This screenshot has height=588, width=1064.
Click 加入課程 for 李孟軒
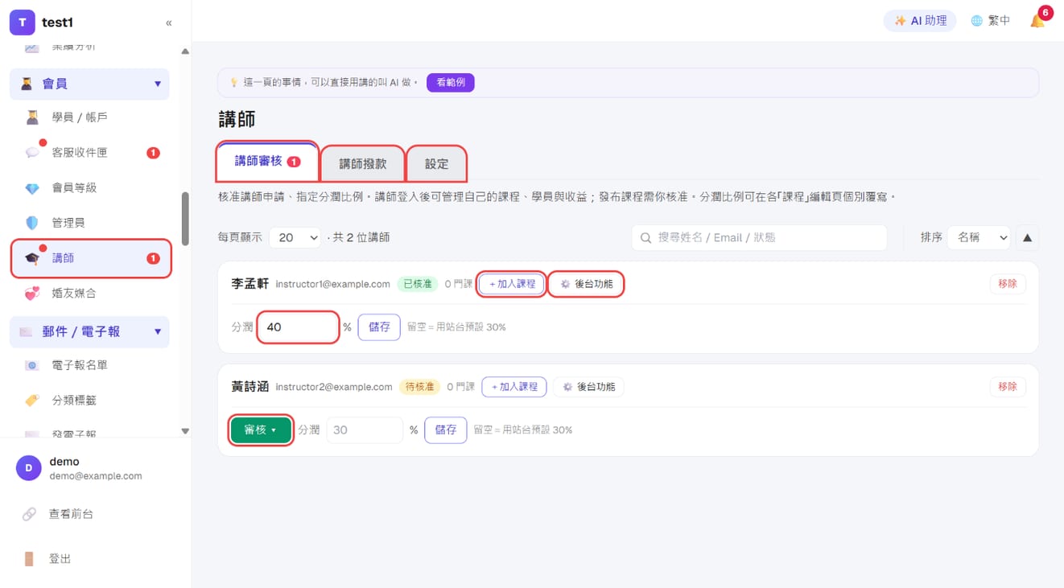pyautogui.click(x=512, y=284)
